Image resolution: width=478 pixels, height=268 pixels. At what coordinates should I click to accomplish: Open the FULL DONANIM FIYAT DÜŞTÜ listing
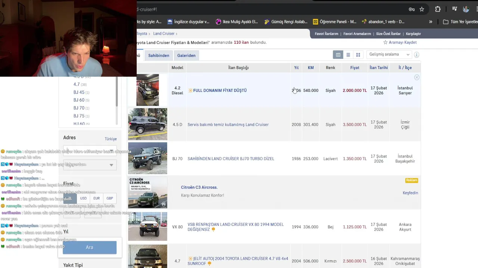click(217, 90)
